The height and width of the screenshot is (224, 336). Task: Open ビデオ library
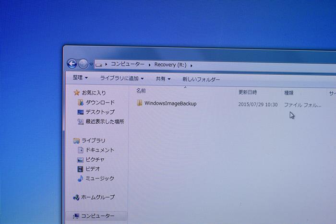click(93, 169)
